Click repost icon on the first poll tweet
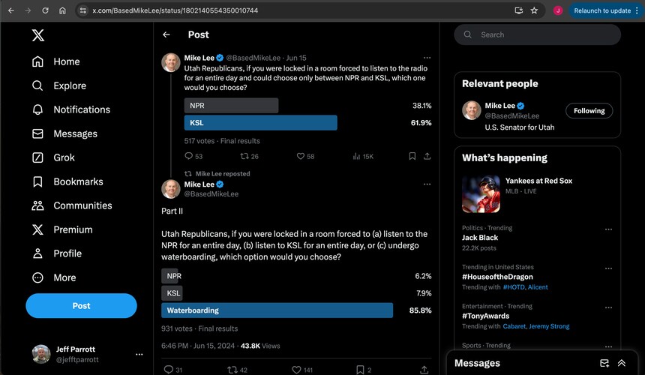Viewport: 645px width, 375px height. (244, 156)
